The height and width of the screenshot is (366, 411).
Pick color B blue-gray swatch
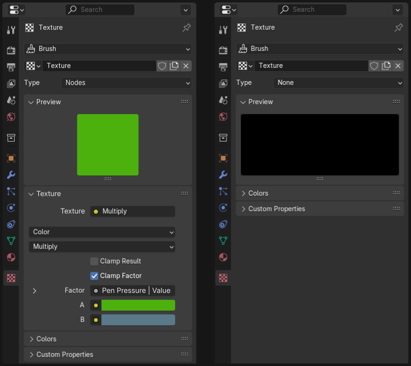tap(138, 320)
